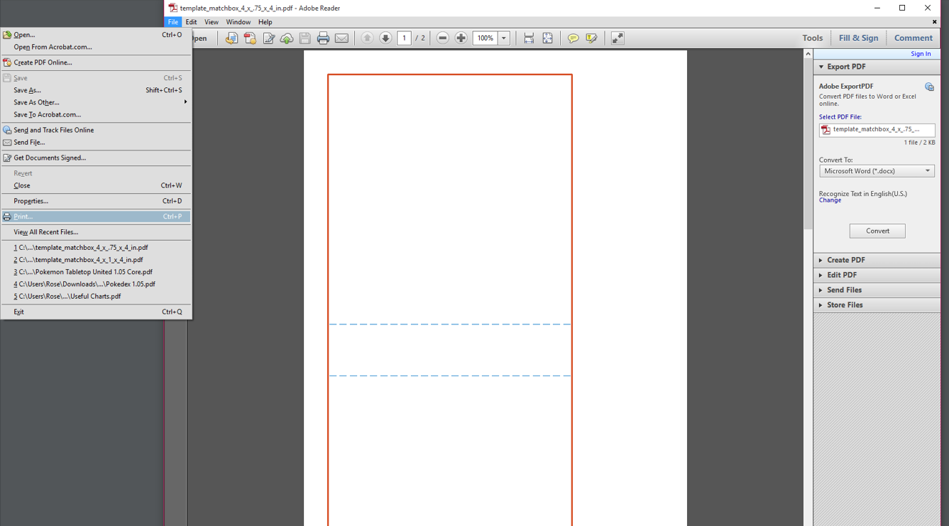The height and width of the screenshot is (526, 949).
Task: Select the highlight text tool icon
Action: pos(591,38)
